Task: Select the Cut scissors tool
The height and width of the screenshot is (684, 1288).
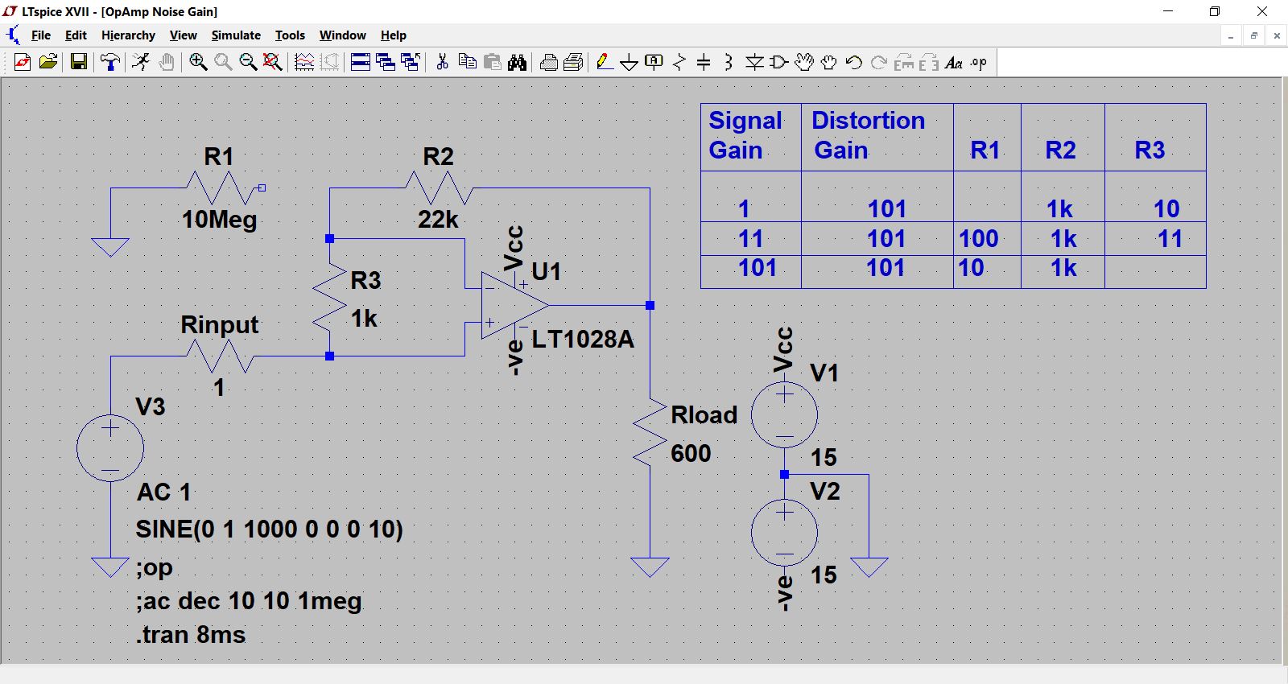Action: [x=442, y=62]
